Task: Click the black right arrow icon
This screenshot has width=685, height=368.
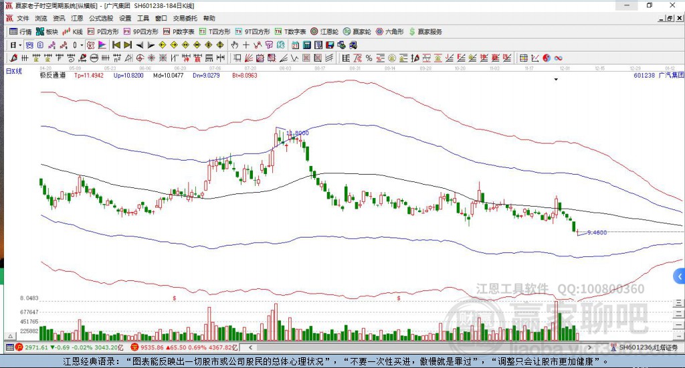Action: [151, 45]
